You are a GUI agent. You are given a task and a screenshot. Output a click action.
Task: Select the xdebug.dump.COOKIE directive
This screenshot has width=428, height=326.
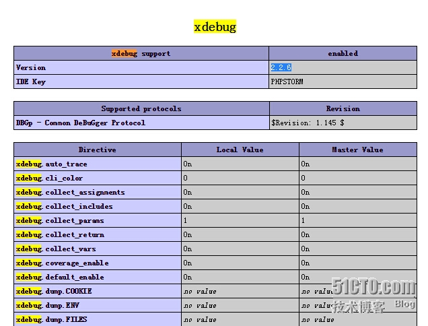pyautogui.click(x=54, y=291)
